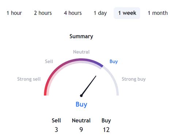Click the selected 1 week tab
This screenshot has width=173, height=140.
(127, 13)
